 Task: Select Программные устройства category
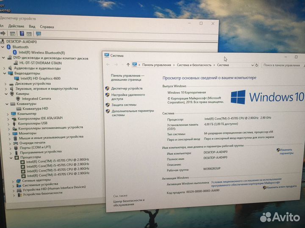(x=41, y=152)
